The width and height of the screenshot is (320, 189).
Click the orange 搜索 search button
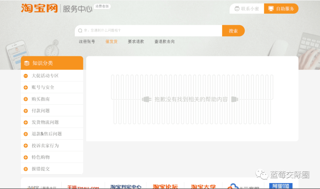[x=233, y=31]
